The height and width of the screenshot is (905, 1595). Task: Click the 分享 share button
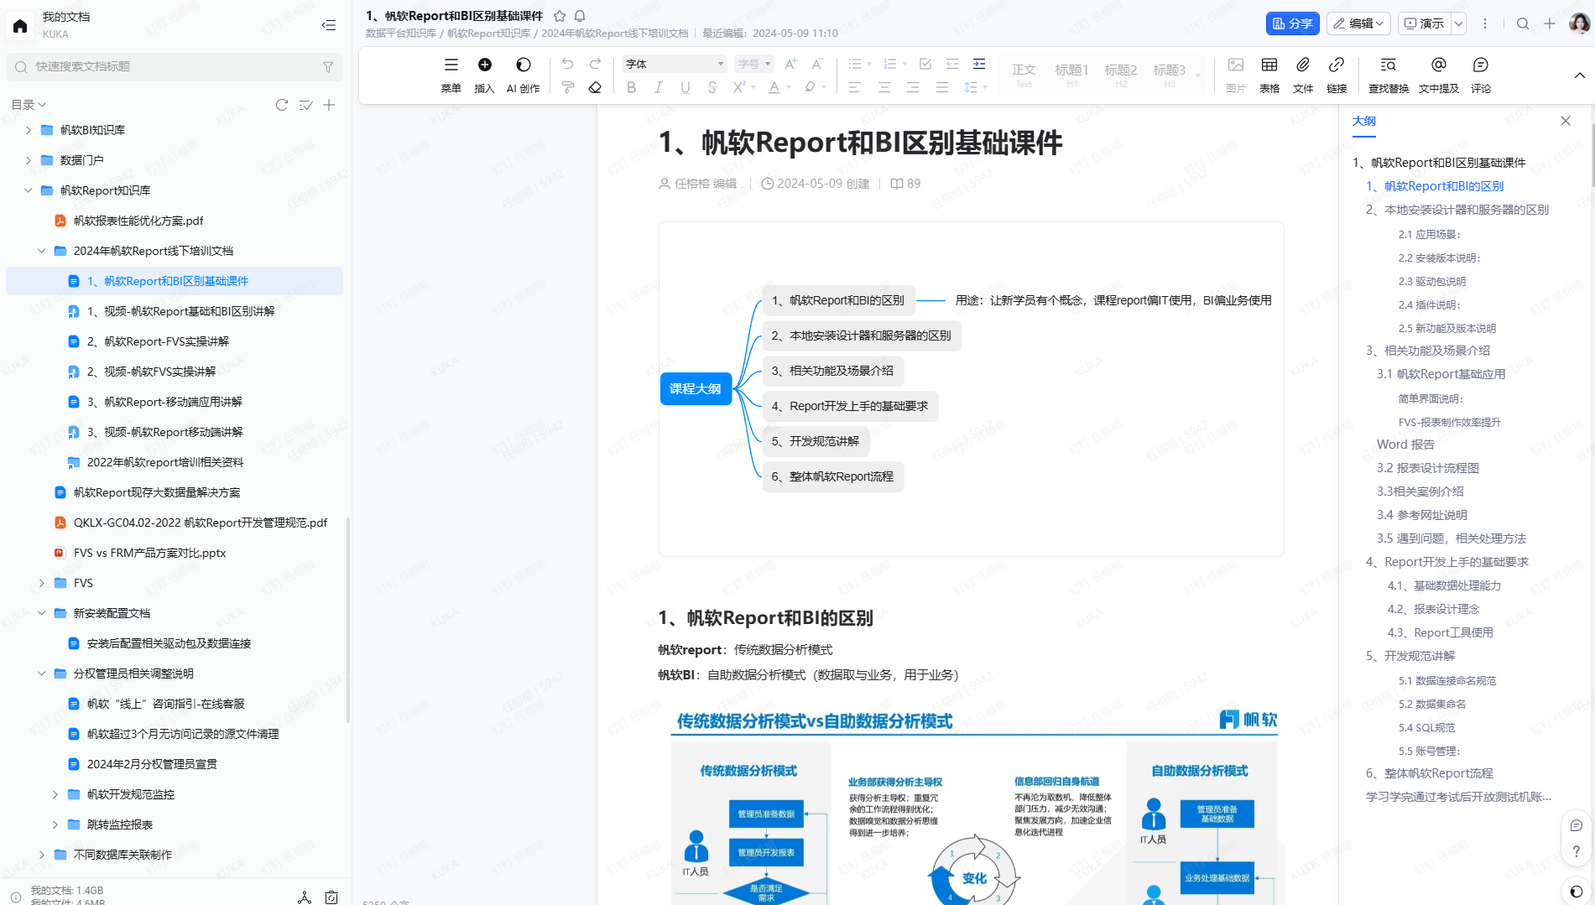tap(1292, 23)
